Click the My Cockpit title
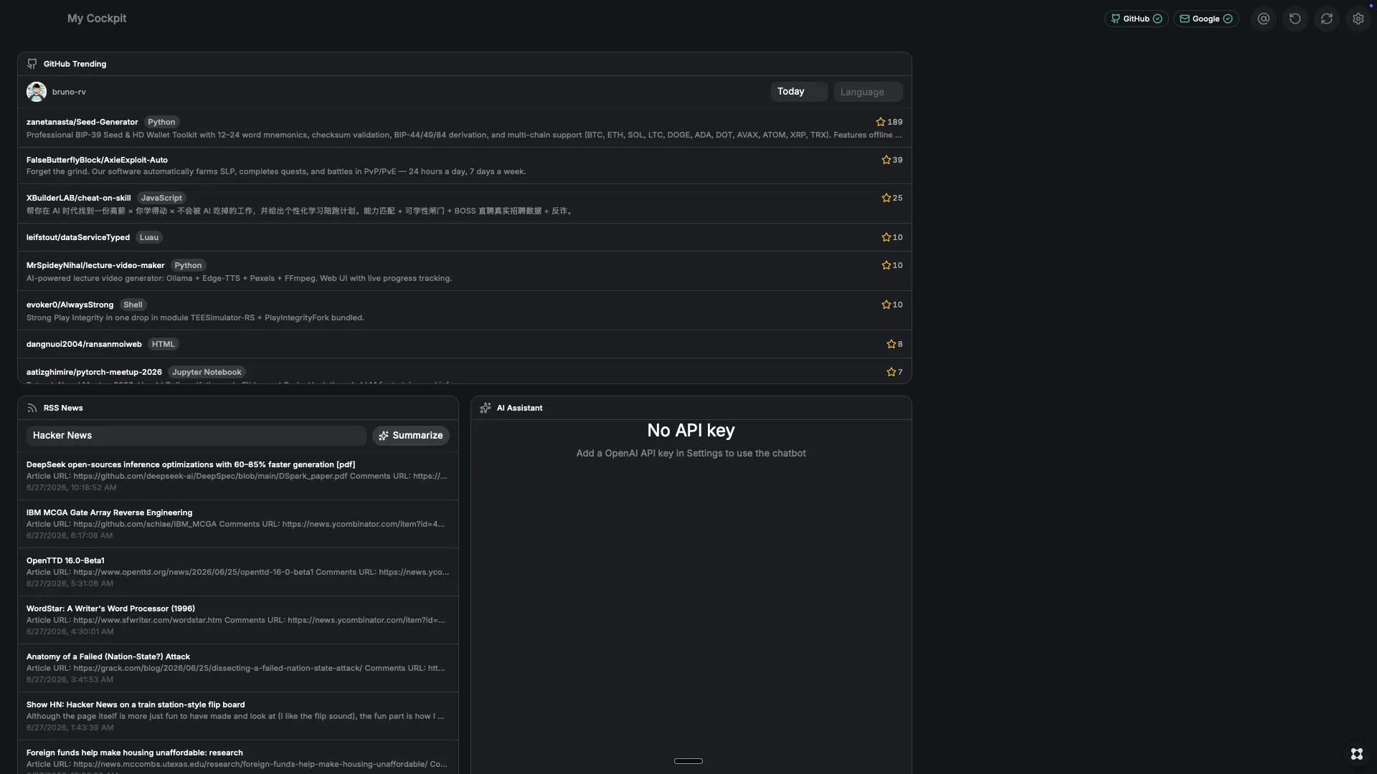 point(97,19)
